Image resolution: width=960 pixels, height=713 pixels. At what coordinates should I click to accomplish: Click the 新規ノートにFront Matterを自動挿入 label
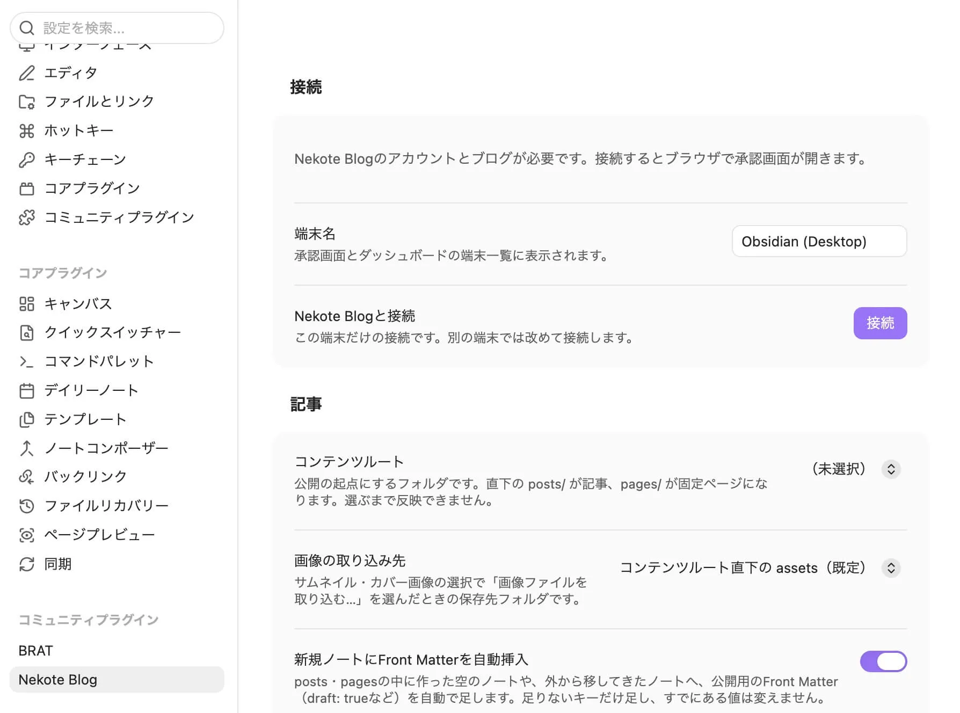tap(411, 659)
